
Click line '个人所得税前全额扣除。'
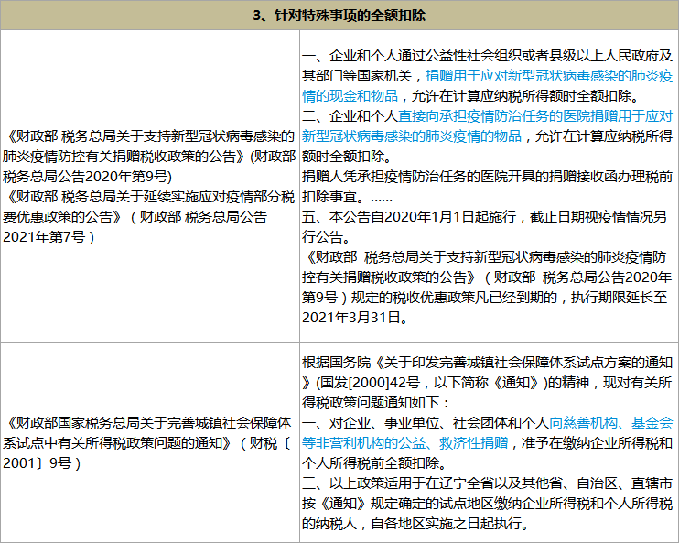(374, 463)
